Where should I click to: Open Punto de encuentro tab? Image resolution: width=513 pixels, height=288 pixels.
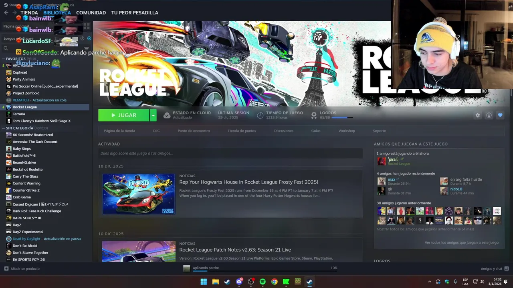(194, 131)
